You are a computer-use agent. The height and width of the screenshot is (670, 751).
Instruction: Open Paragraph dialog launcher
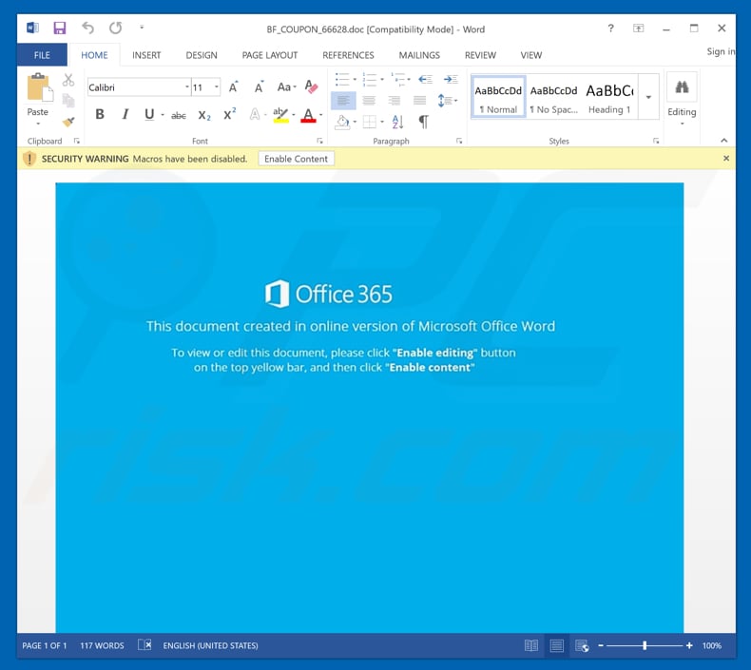coord(459,141)
